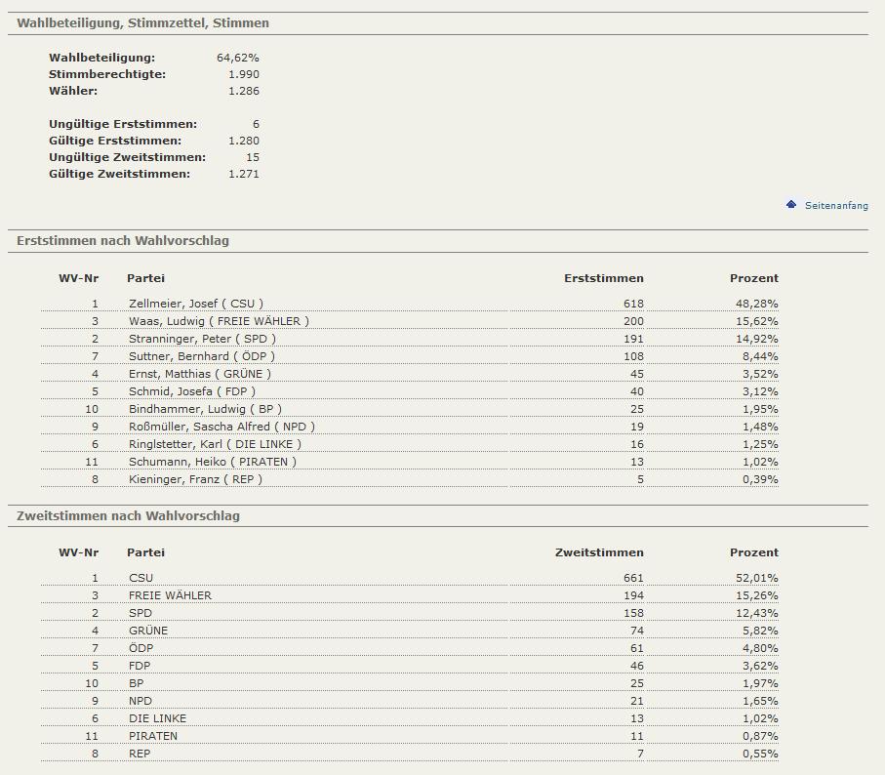Click the up-arrow icon beside Seitenanfang
Viewport: 885px width, 775px height.
791,204
